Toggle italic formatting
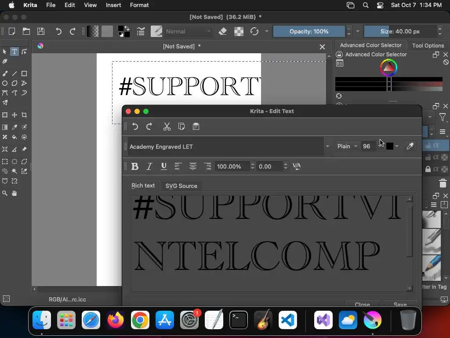Screen dimensions: 450x338 [149, 166]
